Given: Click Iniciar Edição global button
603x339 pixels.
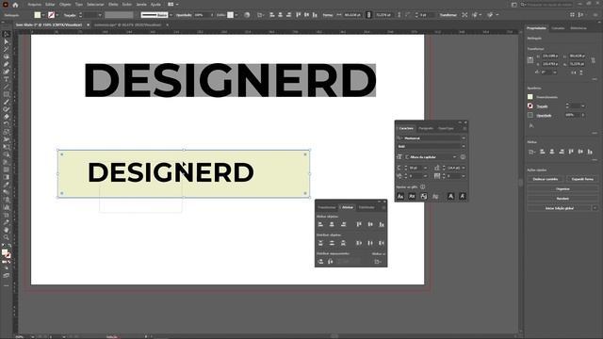Looking at the screenshot, I should [x=560, y=208].
